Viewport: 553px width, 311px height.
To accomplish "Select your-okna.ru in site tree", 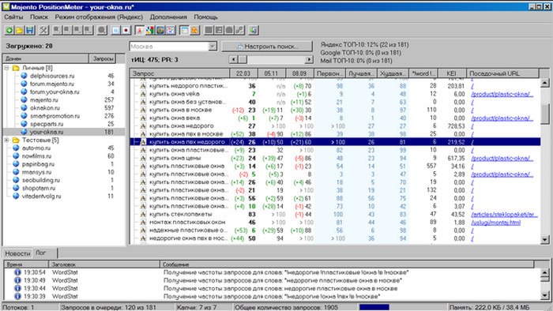I will pyautogui.click(x=47, y=132).
